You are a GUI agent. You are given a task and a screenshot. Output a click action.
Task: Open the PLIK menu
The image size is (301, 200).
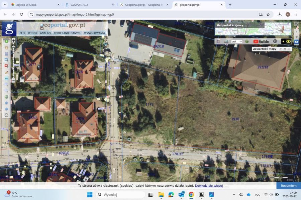coord(22,33)
